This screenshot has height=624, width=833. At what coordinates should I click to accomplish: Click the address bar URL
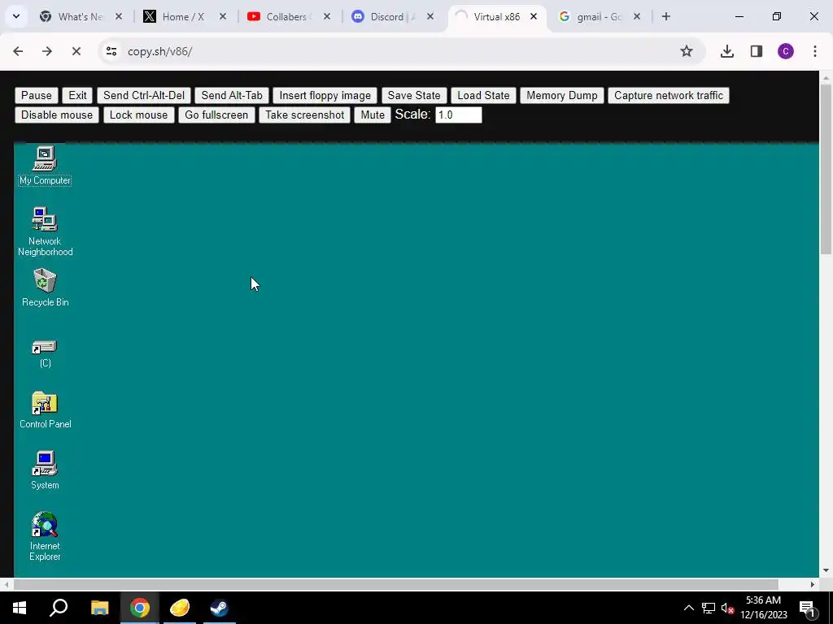pyautogui.click(x=160, y=51)
